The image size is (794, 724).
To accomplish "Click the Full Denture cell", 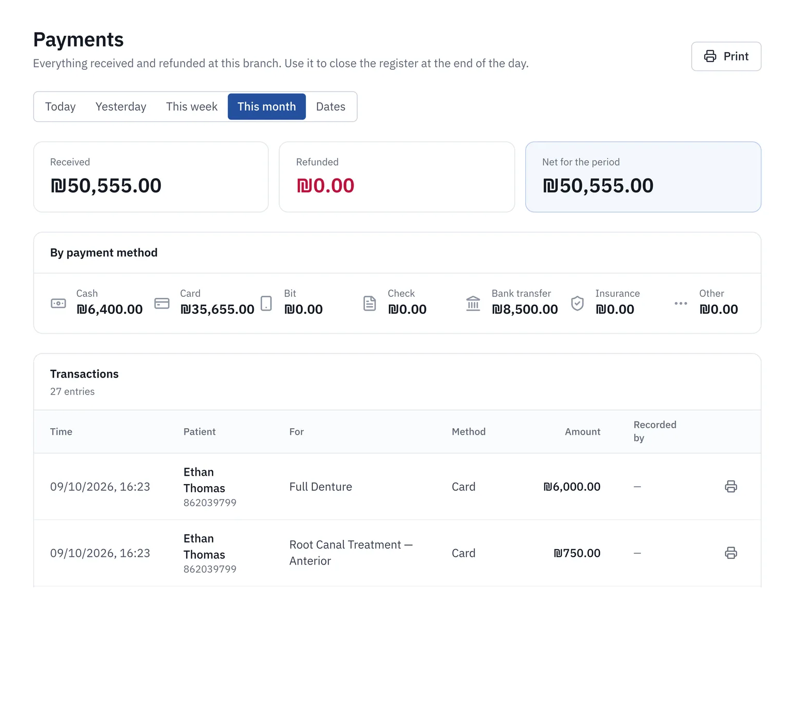I will point(320,487).
